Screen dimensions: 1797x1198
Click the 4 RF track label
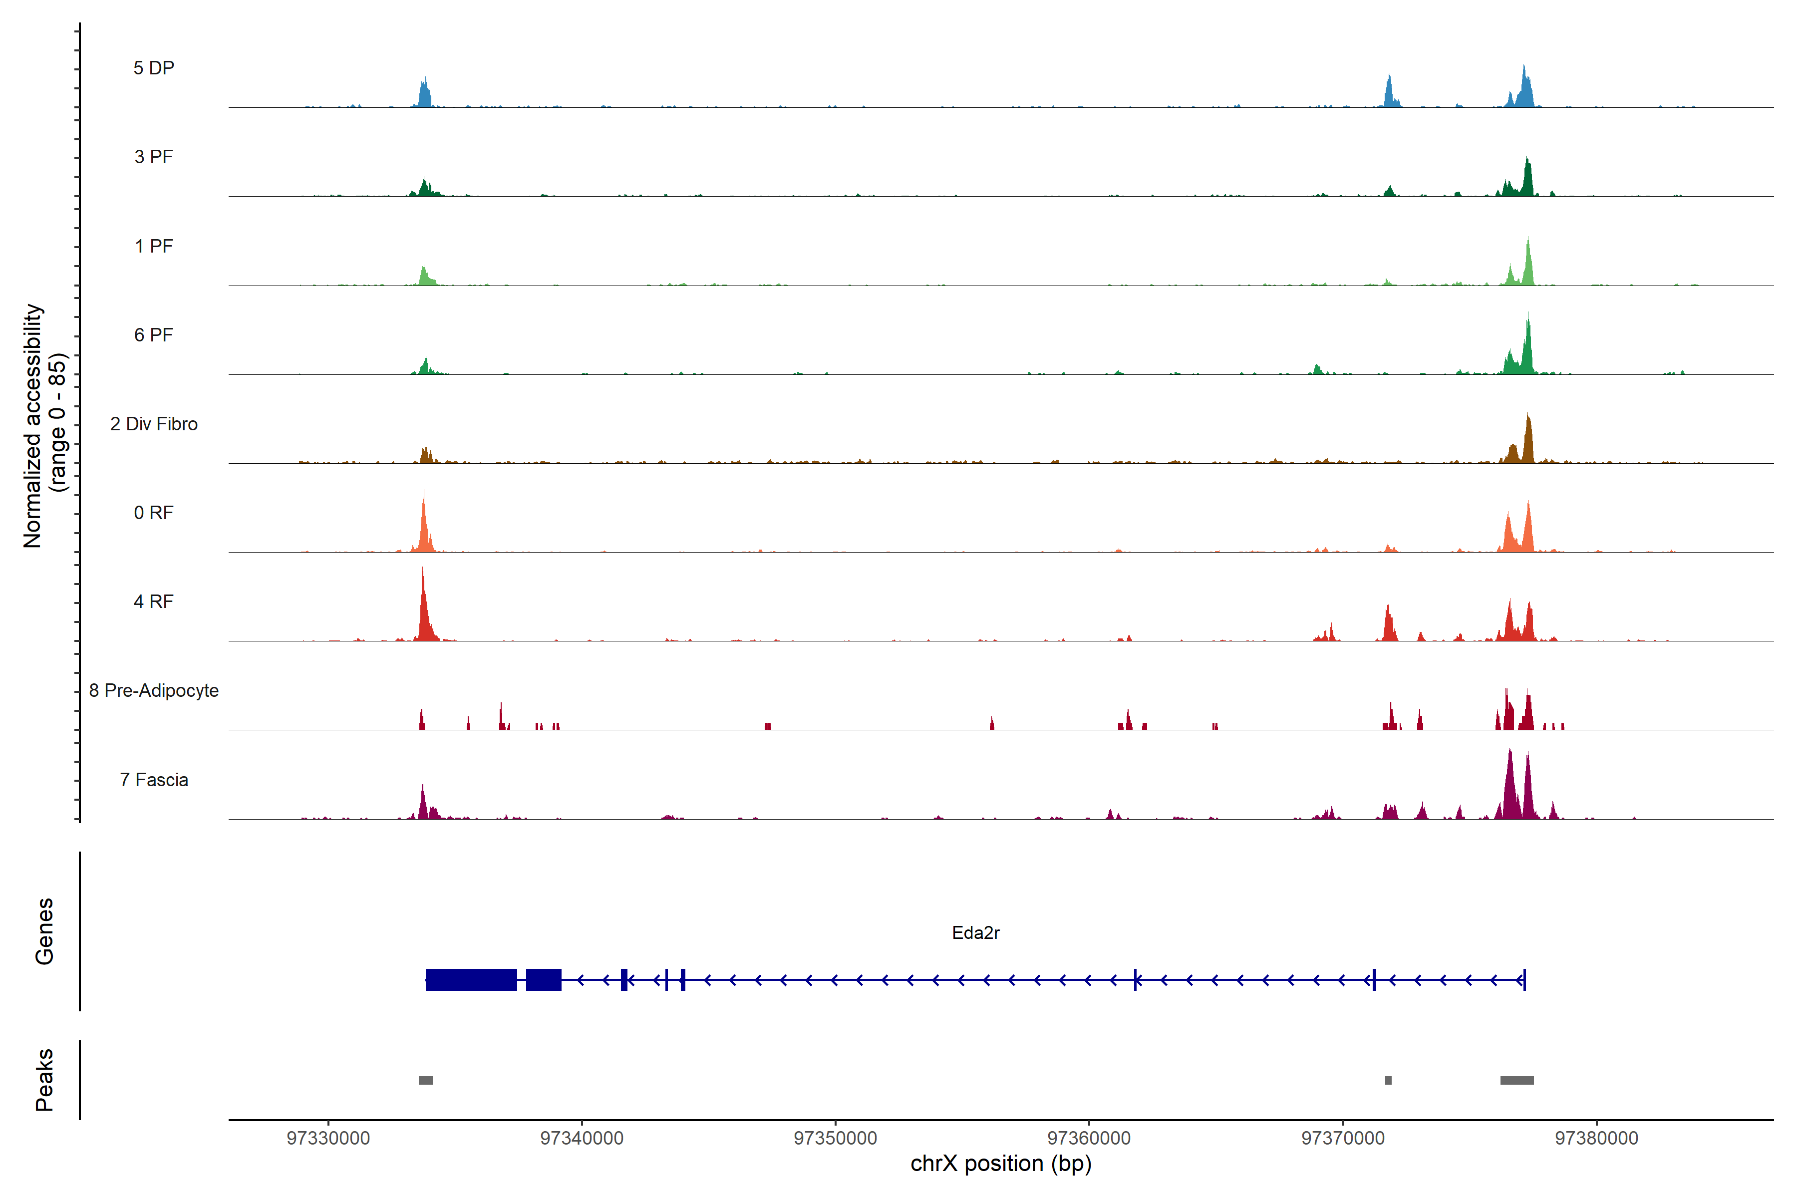[154, 601]
